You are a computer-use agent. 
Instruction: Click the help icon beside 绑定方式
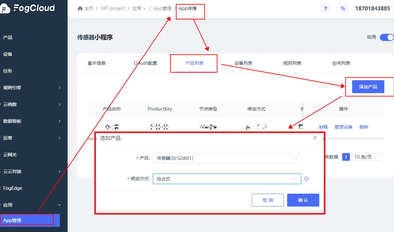click(x=306, y=179)
